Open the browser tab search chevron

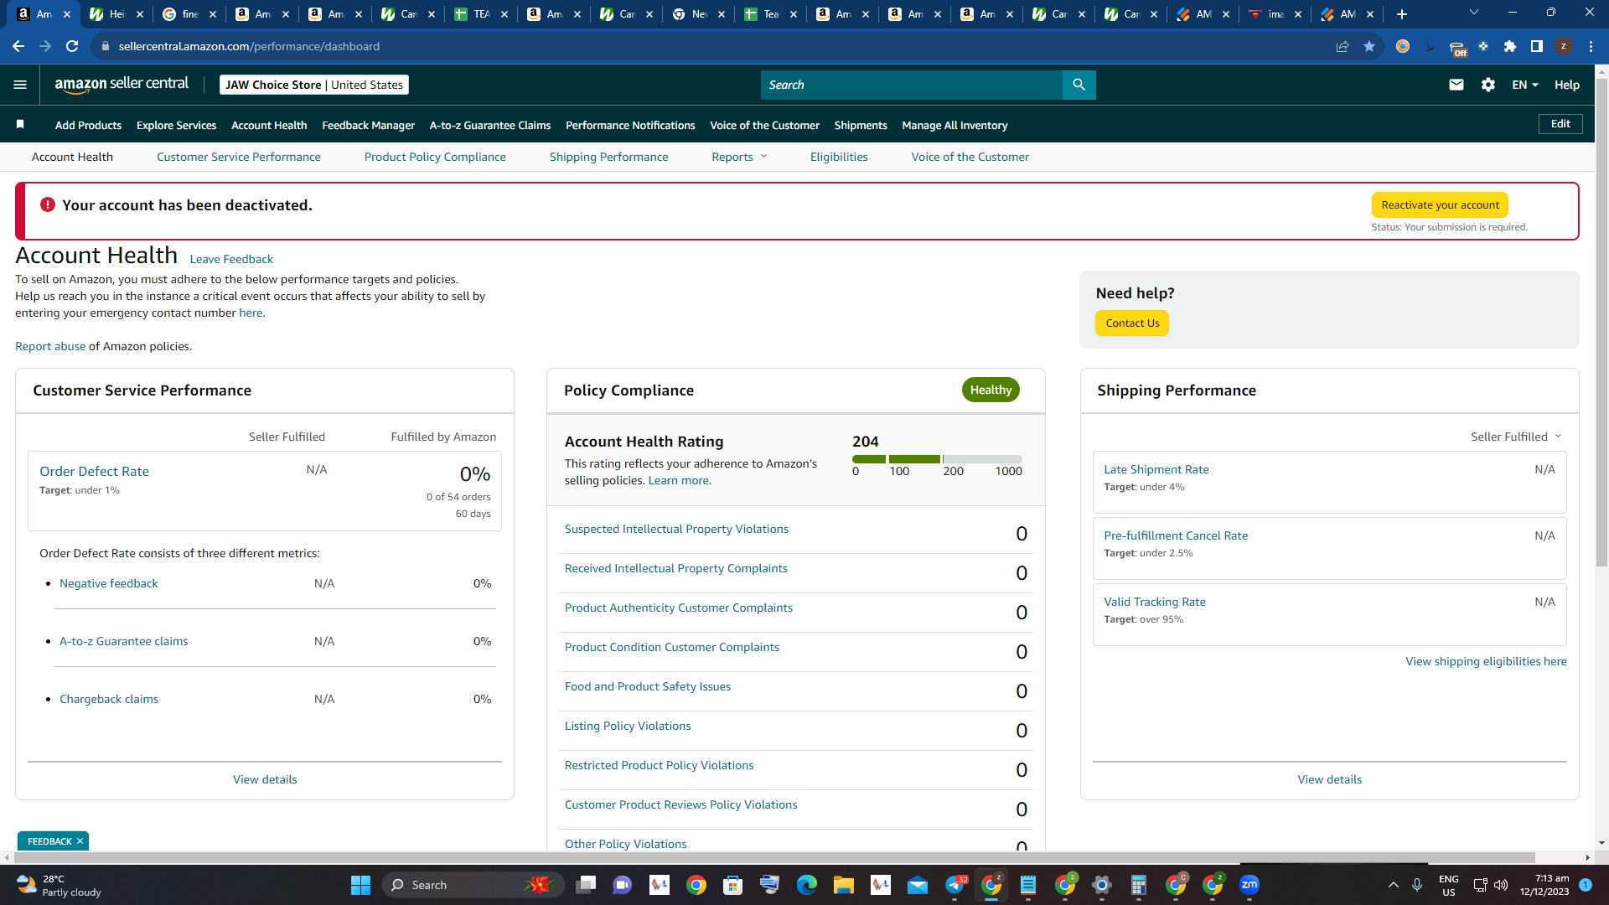click(x=1474, y=13)
